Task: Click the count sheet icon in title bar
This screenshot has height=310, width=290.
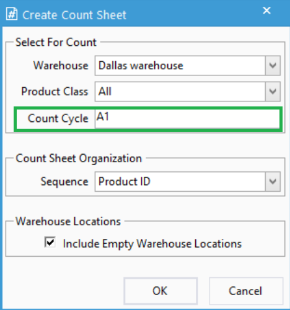Action: (x=12, y=14)
